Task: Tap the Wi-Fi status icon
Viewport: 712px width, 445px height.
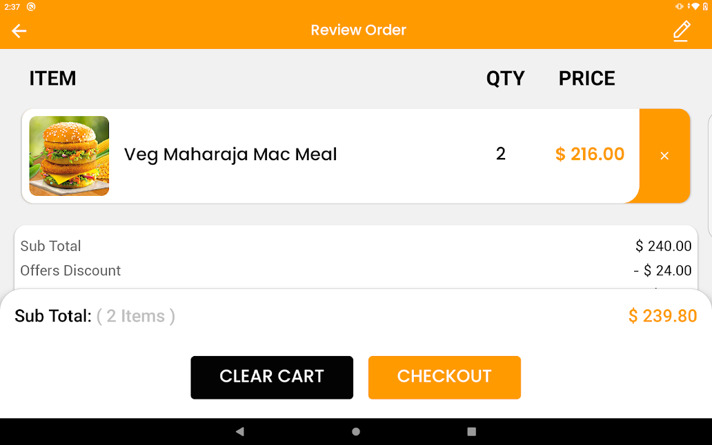Action: click(x=695, y=7)
